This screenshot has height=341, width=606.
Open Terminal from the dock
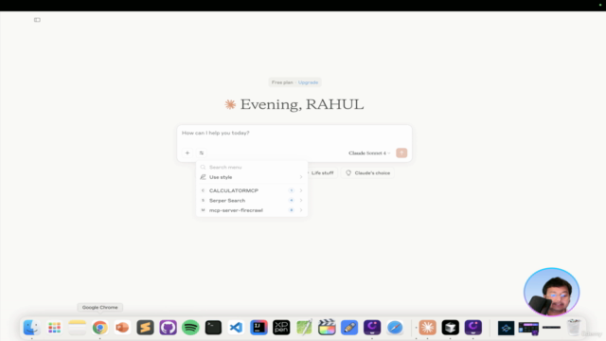coord(213,328)
